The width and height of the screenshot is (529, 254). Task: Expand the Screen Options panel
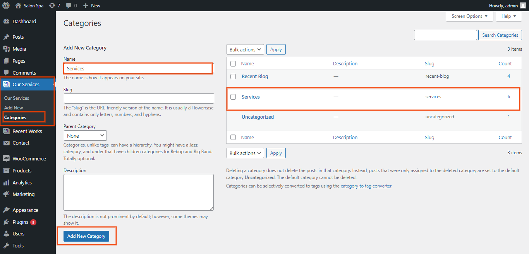click(470, 16)
